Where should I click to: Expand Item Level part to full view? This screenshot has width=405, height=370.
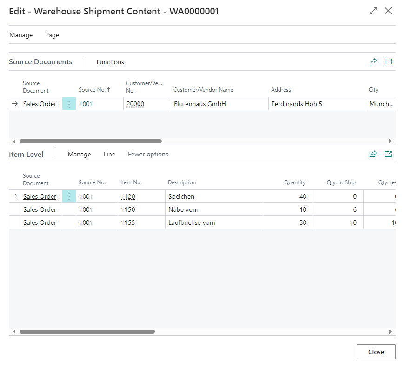388,154
